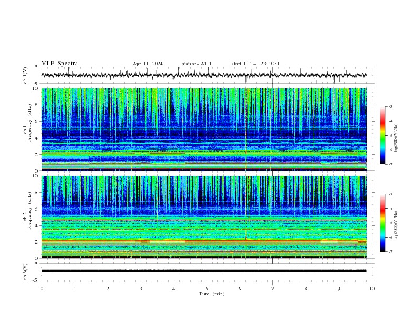
Task: Click the '-3' tick on upper color bar
Action: click(x=390, y=106)
